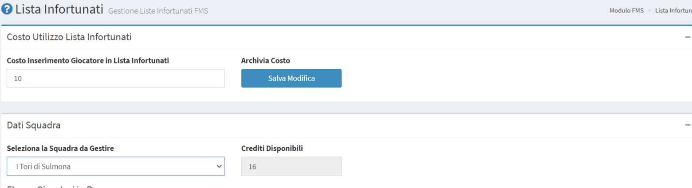The width and height of the screenshot is (692, 188).
Task: Click the Costo Inserimento Giocatore field label
Action: (88, 61)
